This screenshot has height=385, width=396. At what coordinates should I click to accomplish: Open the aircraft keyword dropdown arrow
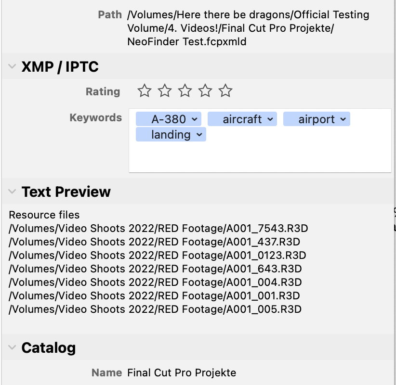[270, 119]
